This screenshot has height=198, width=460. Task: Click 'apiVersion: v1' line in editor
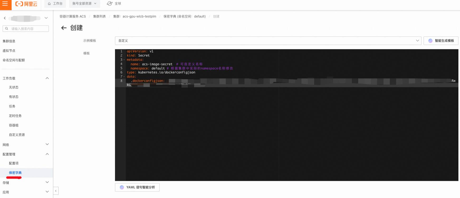(140, 51)
